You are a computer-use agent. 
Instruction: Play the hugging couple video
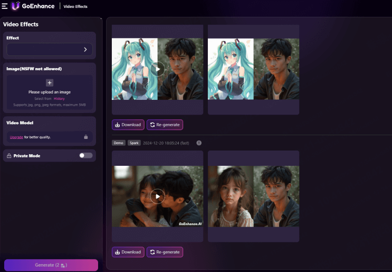(158, 196)
